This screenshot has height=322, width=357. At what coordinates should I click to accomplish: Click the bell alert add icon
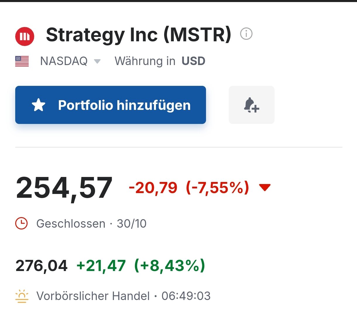point(251,105)
